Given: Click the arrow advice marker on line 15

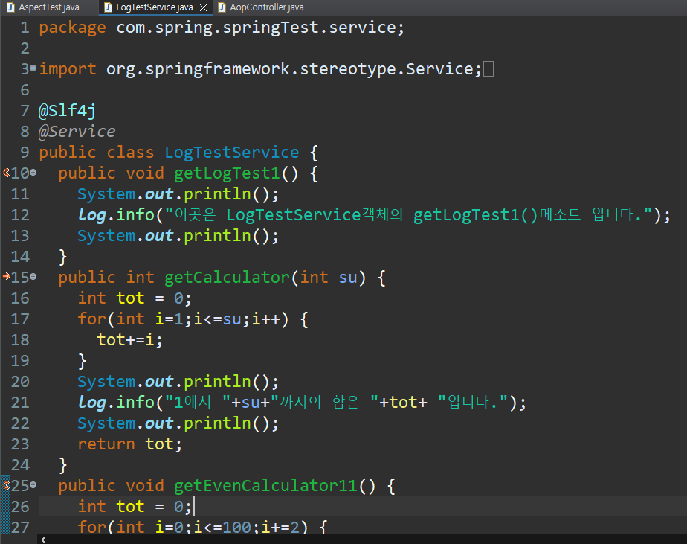Looking at the screenshot, I should (6, 277).
